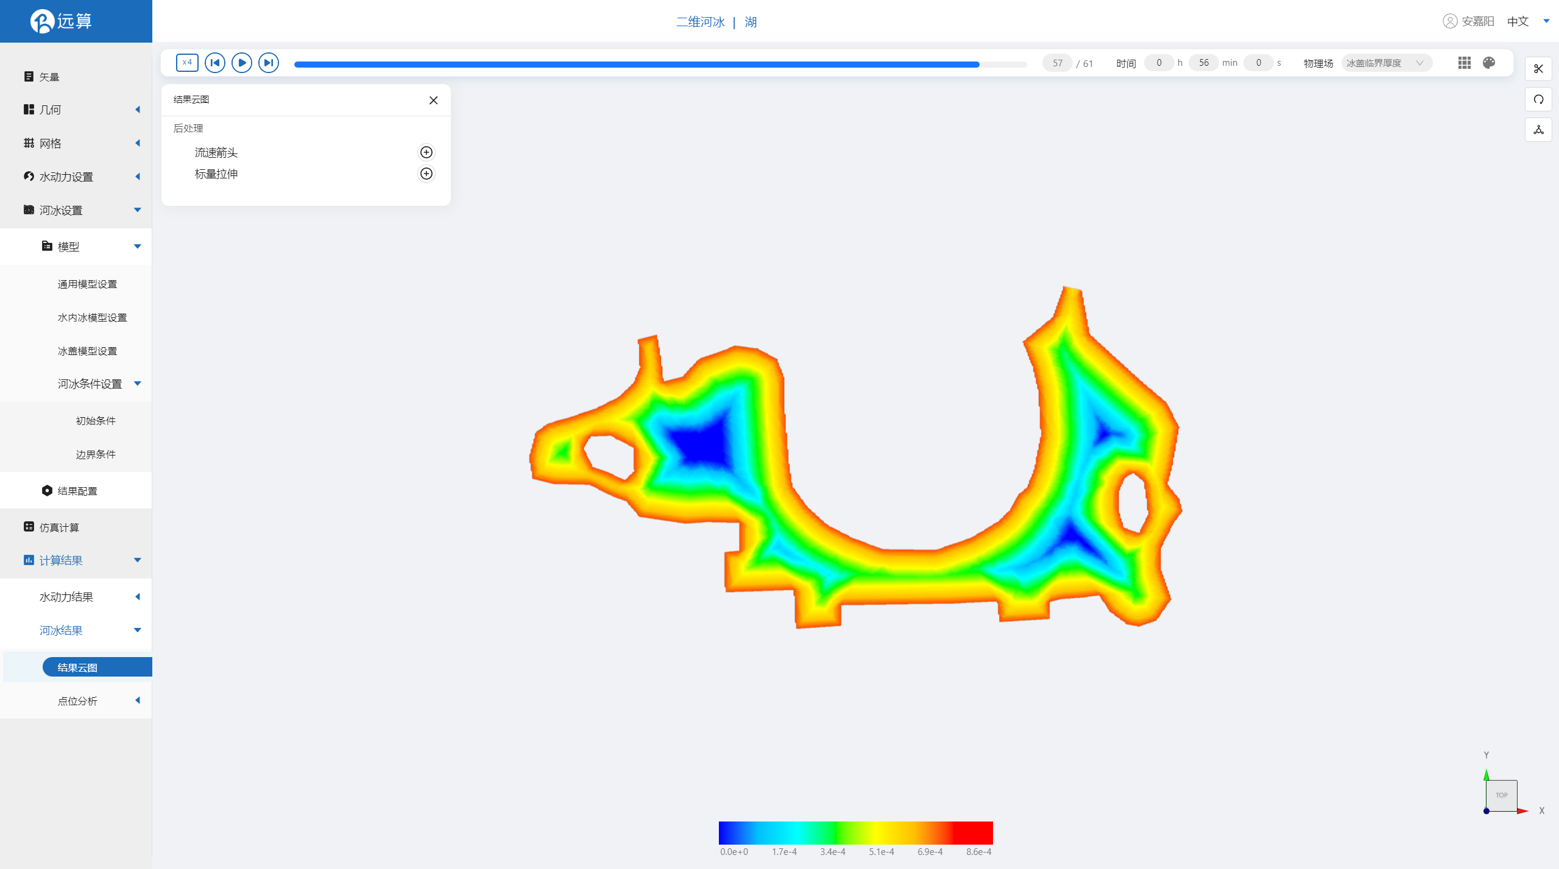Click the user avatar icon

point(1450,21)
